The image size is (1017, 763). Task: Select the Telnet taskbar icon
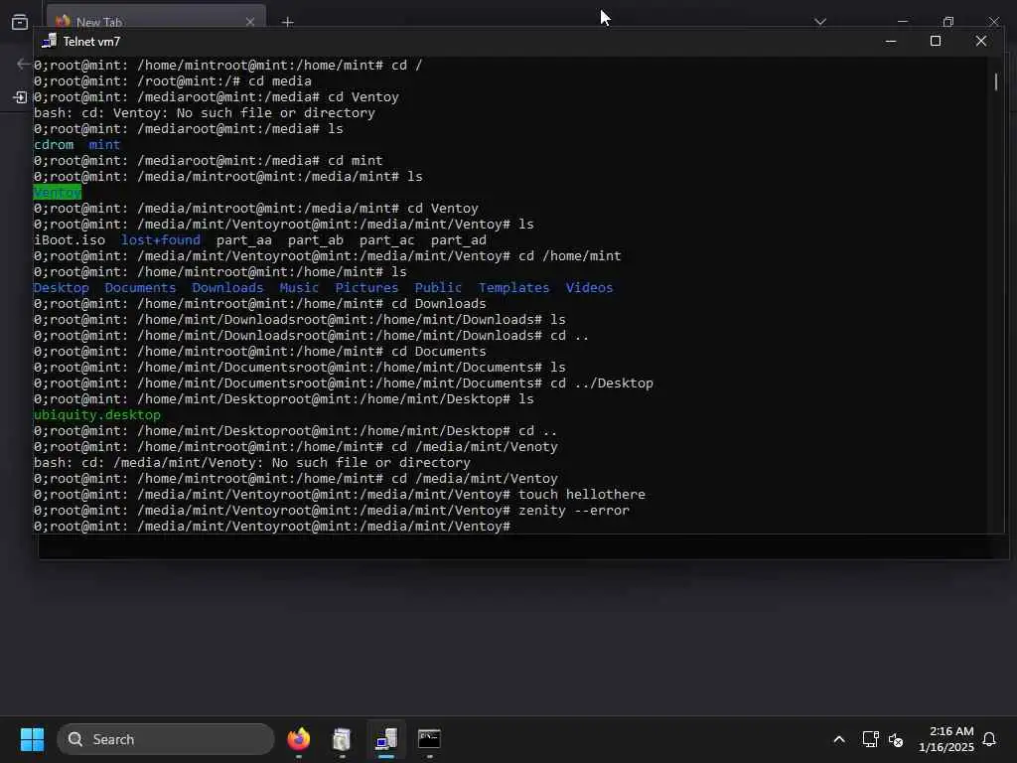click(386, 739)
